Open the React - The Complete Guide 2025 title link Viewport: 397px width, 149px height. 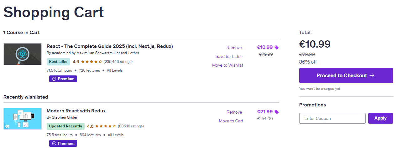tap(110, 46)
